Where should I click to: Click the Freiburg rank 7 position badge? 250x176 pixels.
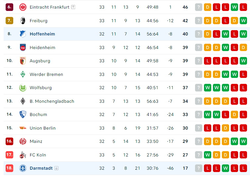[9, 21]
